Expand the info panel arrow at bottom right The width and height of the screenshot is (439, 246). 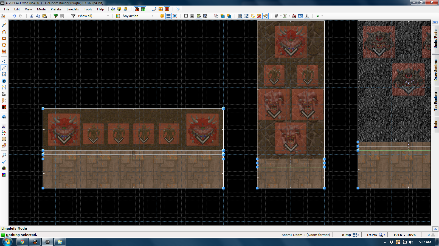pyautogui.click(x=435, y=229)
